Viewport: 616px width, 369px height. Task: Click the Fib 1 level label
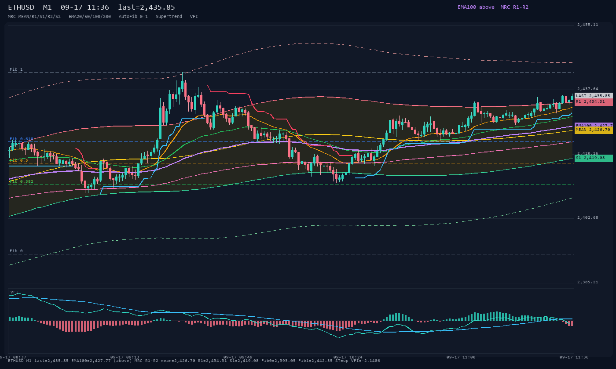coord(16,69)
